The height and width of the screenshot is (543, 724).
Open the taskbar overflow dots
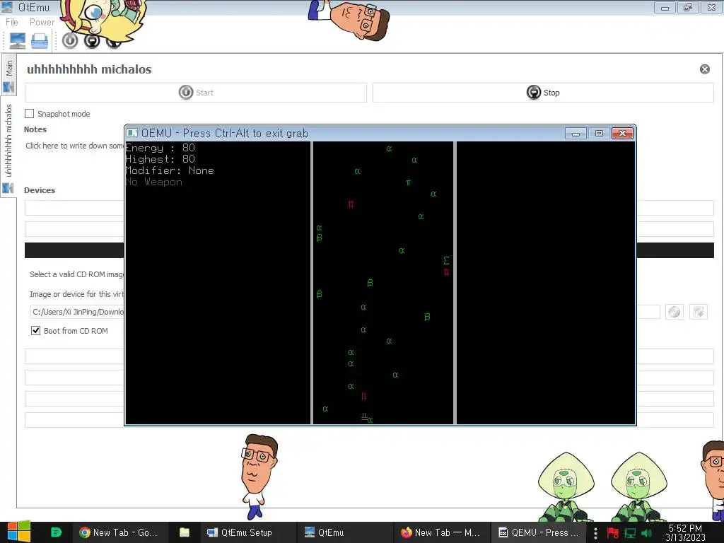tap(595, 533)
